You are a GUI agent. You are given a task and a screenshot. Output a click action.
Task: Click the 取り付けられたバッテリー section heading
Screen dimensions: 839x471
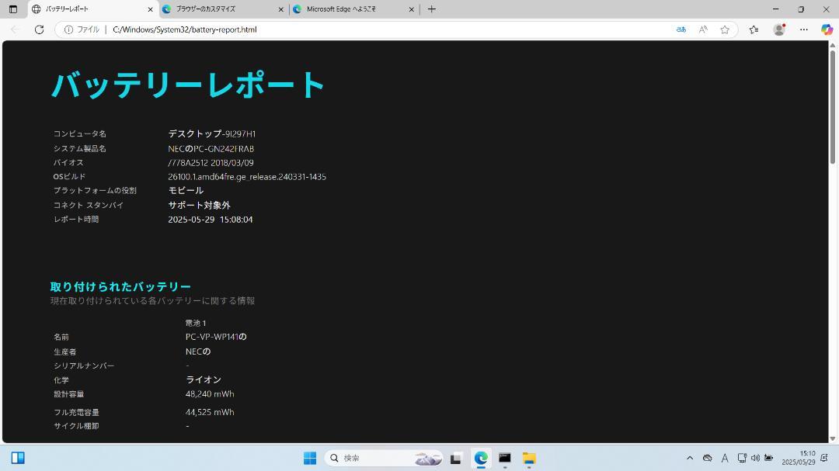tap(120, 286)
